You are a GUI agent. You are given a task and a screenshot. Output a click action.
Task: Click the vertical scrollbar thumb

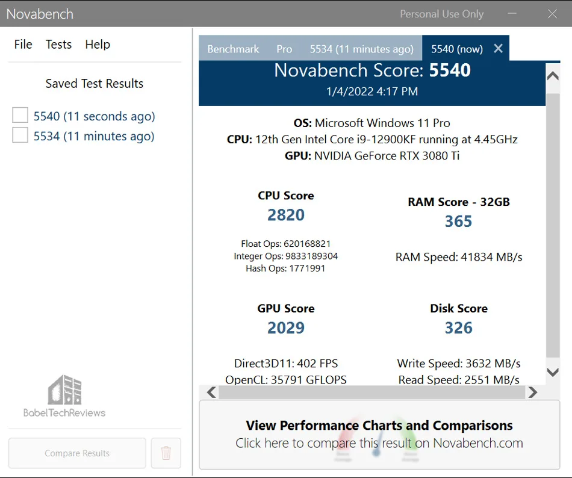coord(553,225)
